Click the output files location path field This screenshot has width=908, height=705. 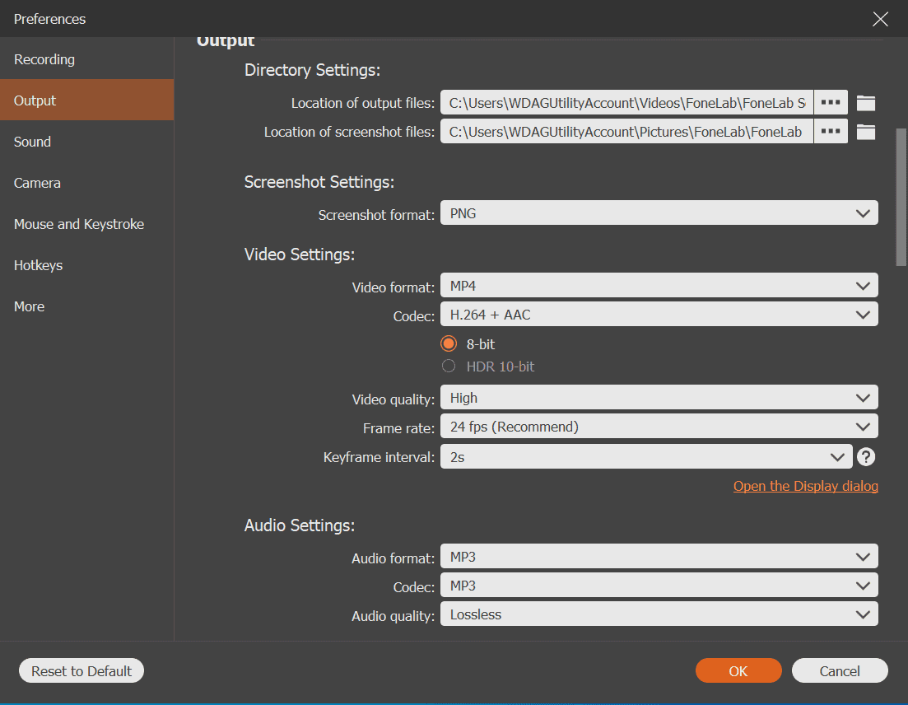click(626, 103)
